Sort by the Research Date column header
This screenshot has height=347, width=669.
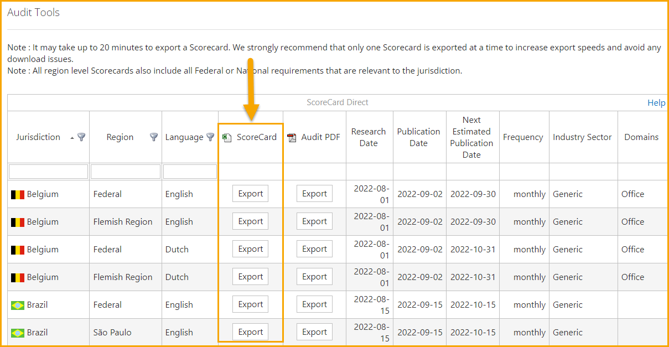(x=369, y=137)
